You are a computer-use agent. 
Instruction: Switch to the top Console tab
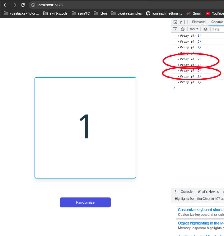(217, 22)
